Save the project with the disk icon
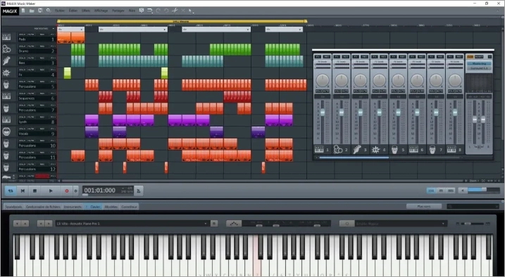Image resolution: width=505 pixels, height=277 pixels. click(x=40, y=11)
